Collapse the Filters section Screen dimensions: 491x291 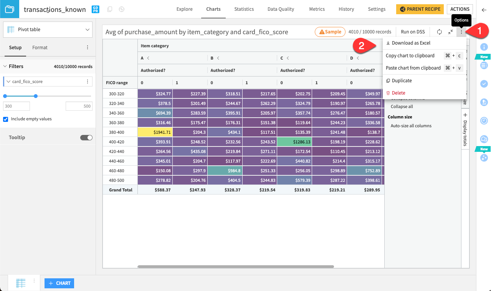[x=5, y=67]
